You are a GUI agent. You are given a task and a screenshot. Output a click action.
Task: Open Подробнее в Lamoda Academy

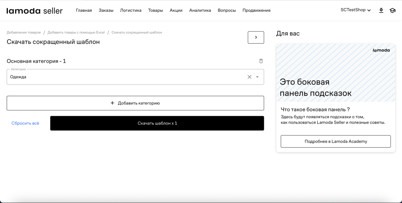(x=336, y=141)
